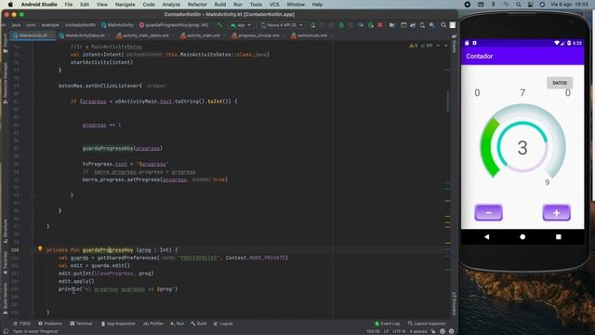Tap the Android back navigation button

[x=486, y=236]
